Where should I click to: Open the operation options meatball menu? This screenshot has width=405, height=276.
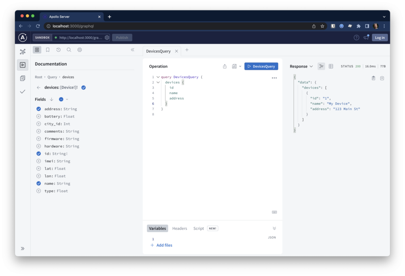tap(274, 78)
